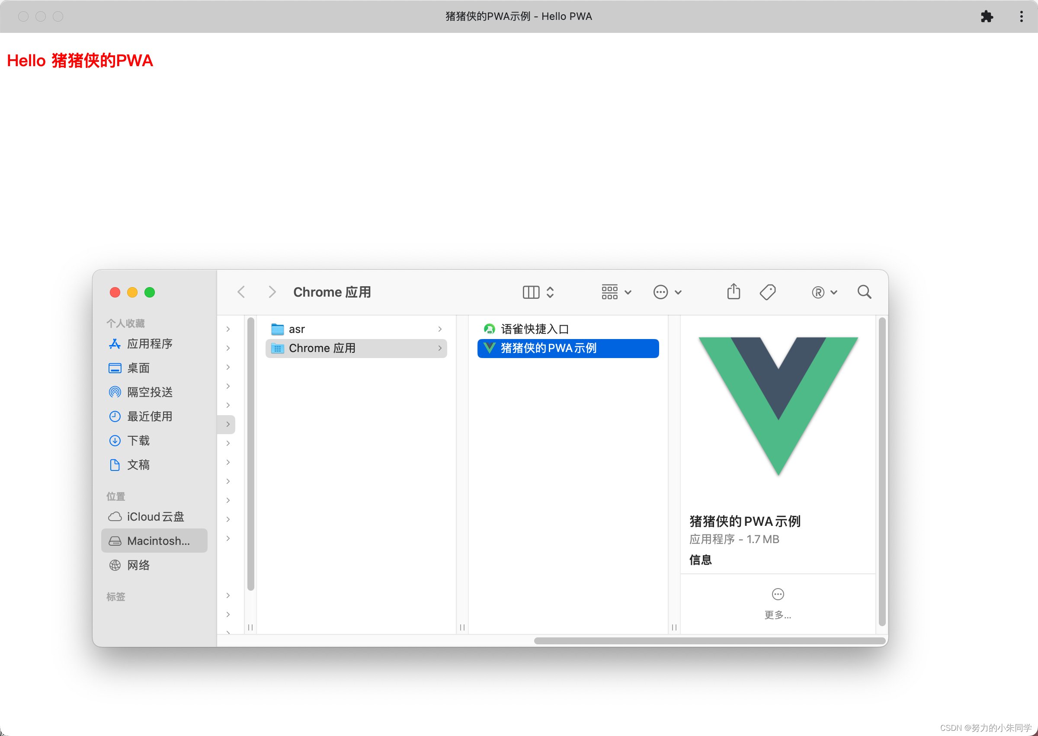Click the Vue logo preview image
1038x736 pixels.
778,406
